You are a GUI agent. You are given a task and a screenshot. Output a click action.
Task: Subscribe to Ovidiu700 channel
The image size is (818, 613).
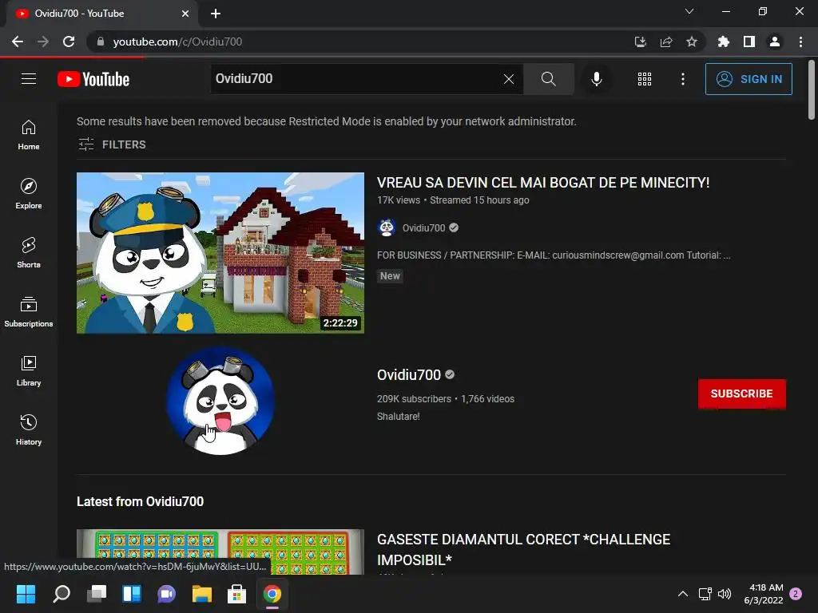[741, 394]
